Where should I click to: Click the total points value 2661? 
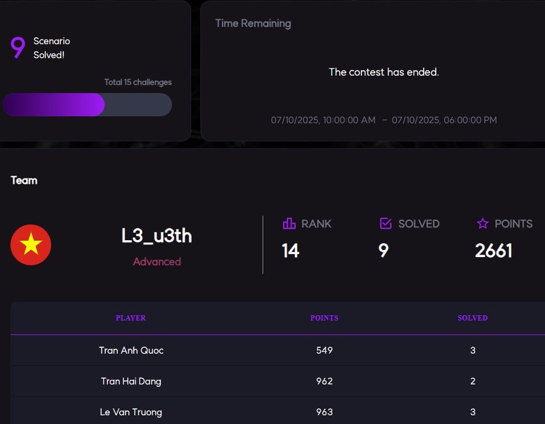pyautogui.click(x=493, y=251)
